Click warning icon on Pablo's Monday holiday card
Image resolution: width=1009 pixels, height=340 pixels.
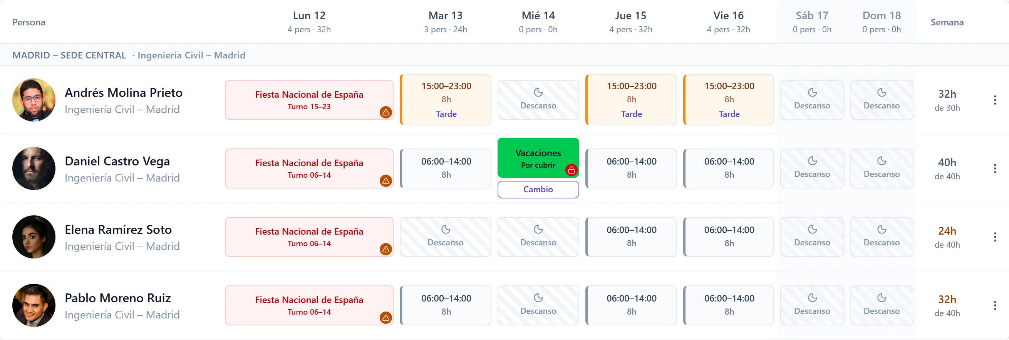(385, 318)
